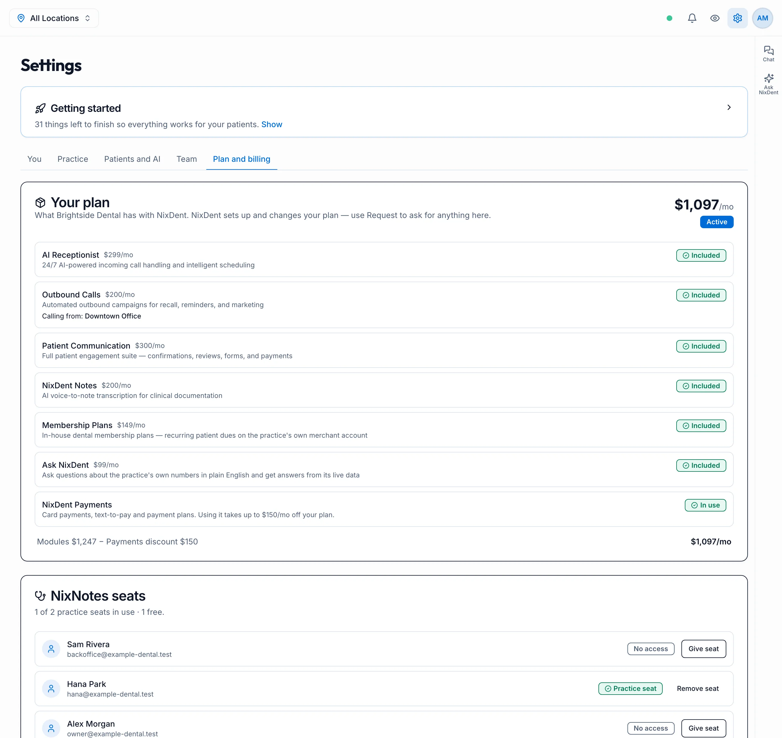Click the Your plan box icon
This screenshot has height=738, width=782.
click(x=40, y=203)
